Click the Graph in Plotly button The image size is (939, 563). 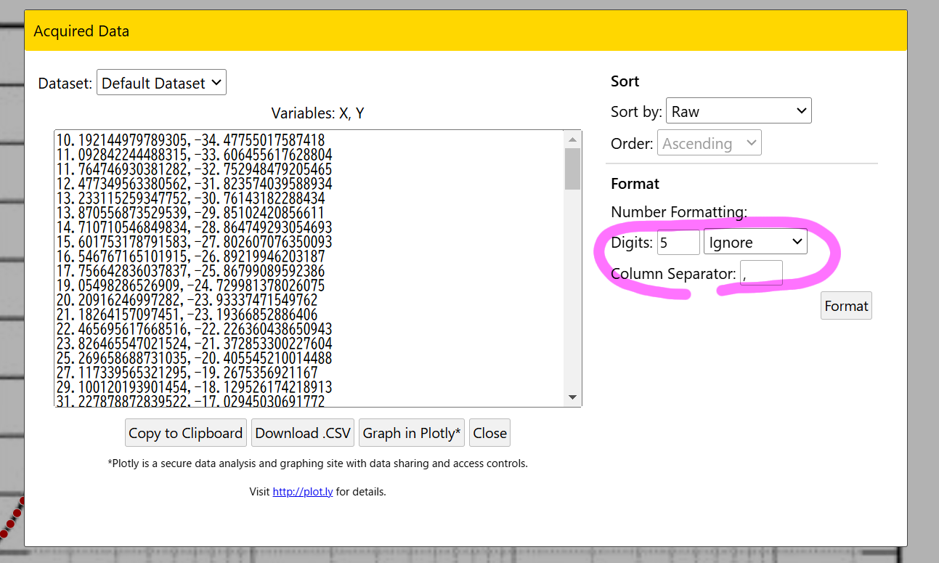click(x=412, y=433)
